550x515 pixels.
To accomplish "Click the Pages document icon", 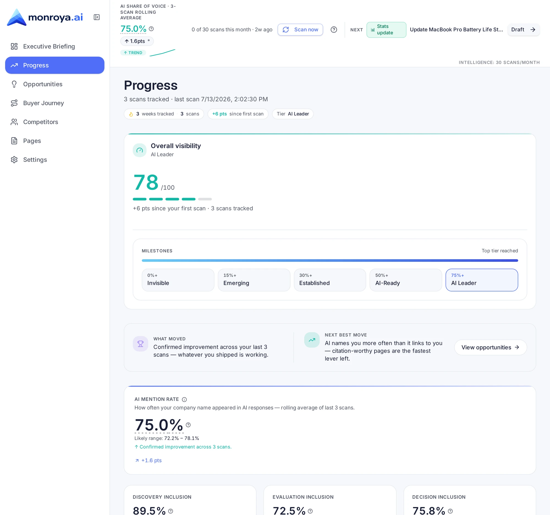I will (x=14, y=141).
